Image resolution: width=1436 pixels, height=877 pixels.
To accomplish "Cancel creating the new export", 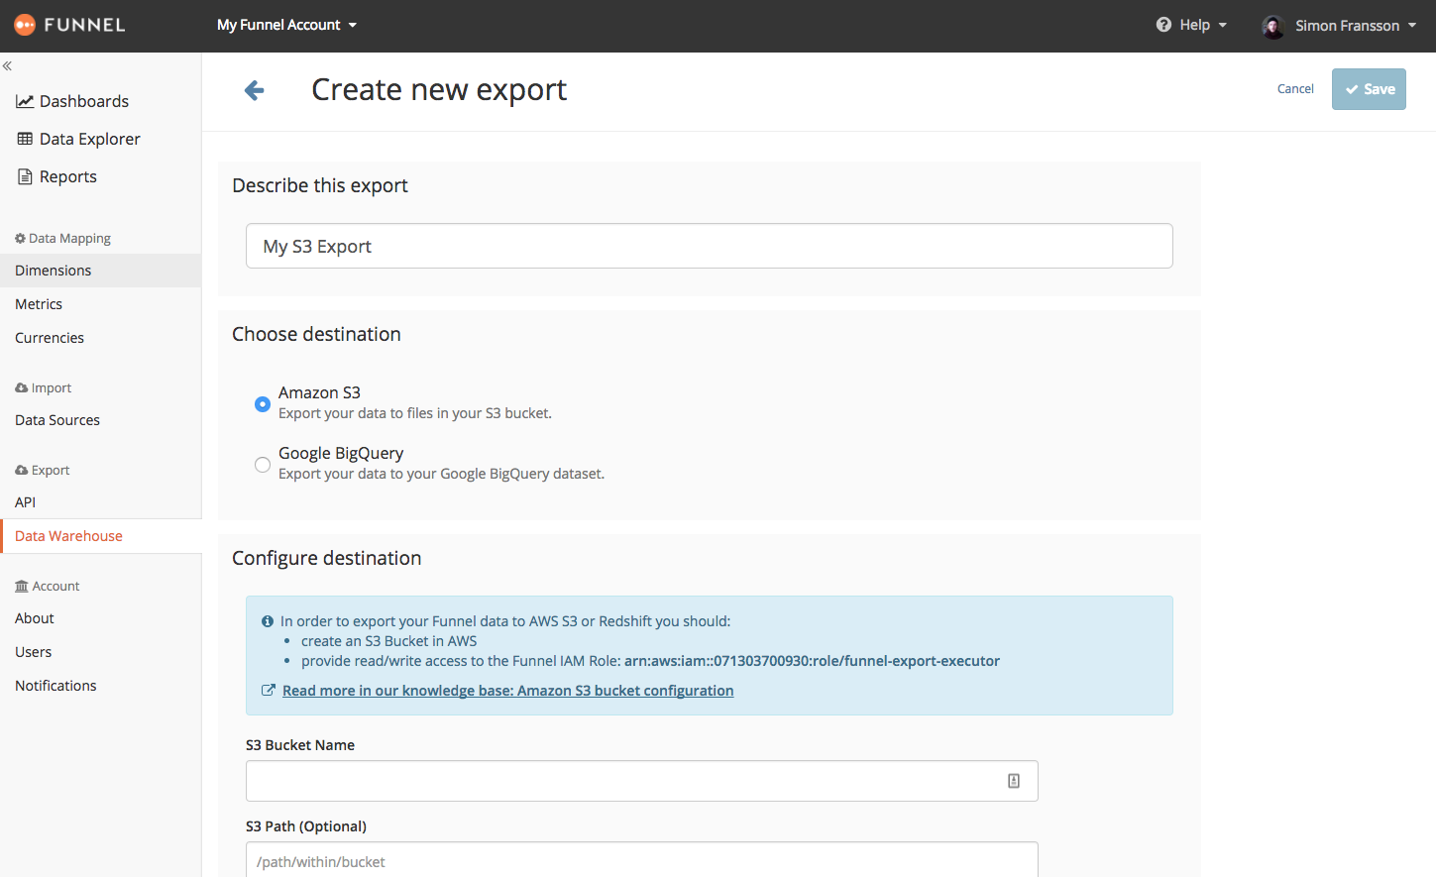I will [1295, 89].
